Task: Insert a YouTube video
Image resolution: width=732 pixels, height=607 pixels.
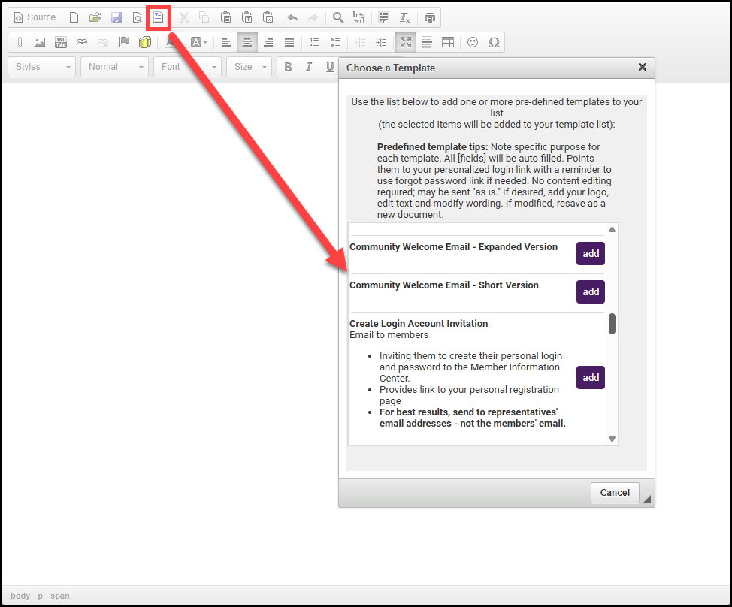Action: (x=61, y=42)
